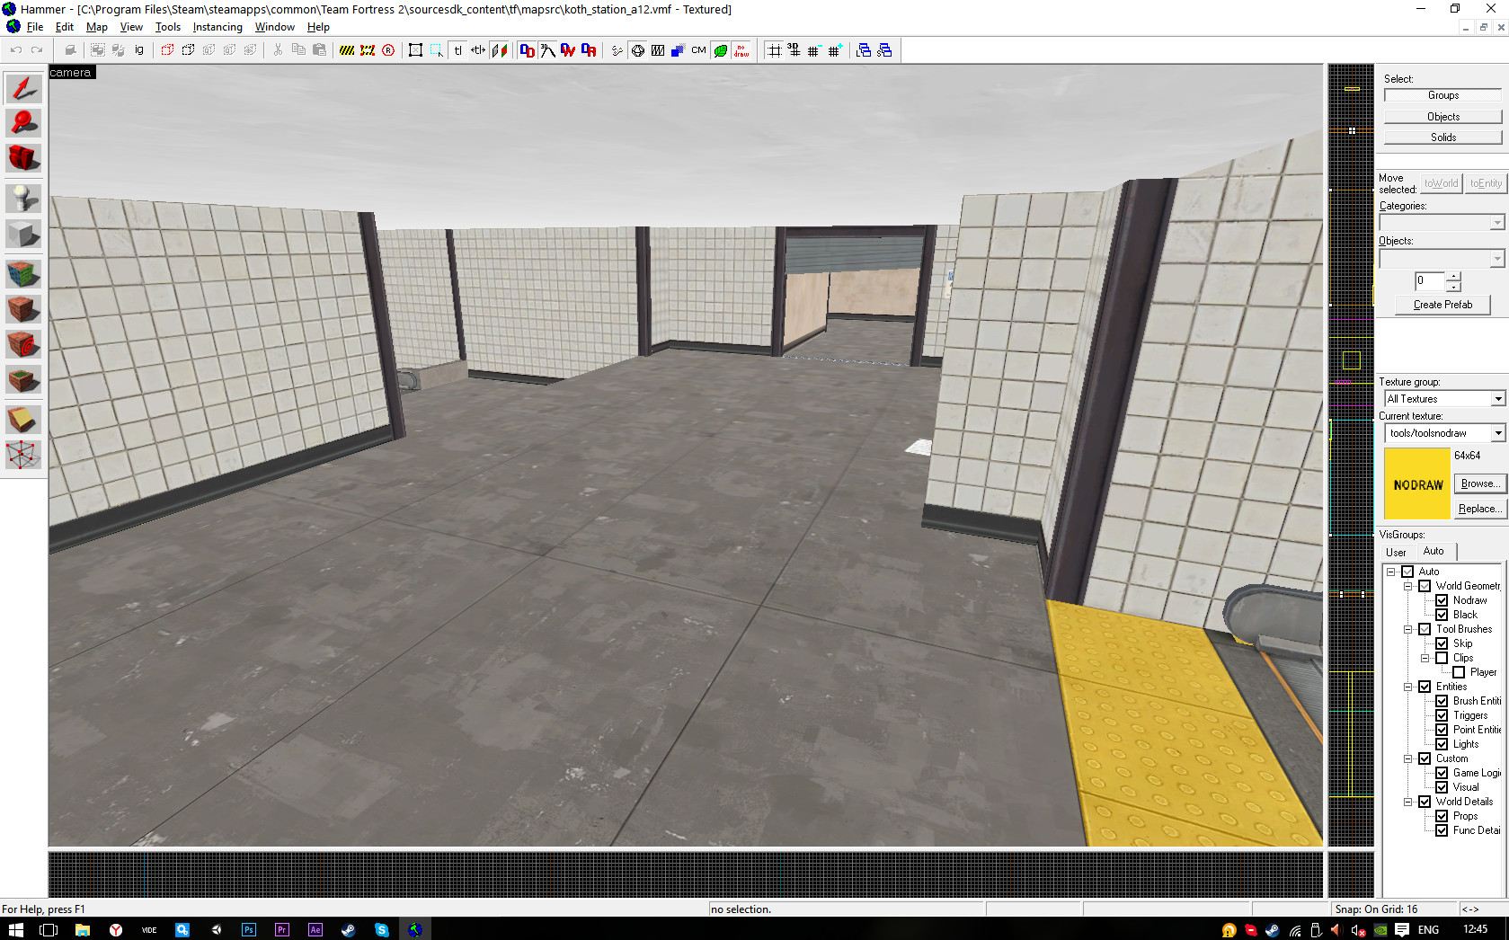Open the Instancing menu
Viewport: 1509px width, 940px height.
pyautogui.click(x=217, y=27)
